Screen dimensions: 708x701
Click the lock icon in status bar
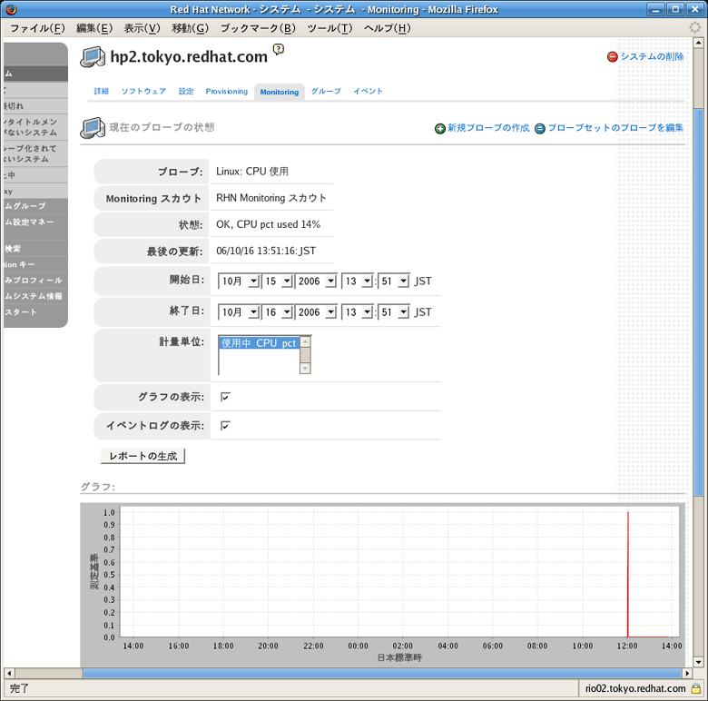tap(696, 689)
